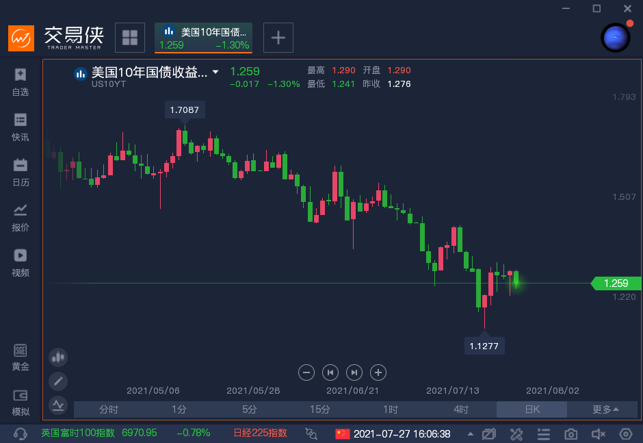Screen dimensions: 643x443
Task: Click the 最低 1.241 value
Action: (x=343, y=84)
